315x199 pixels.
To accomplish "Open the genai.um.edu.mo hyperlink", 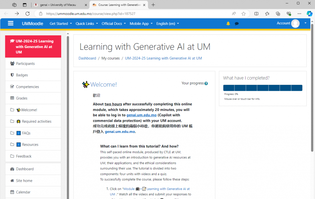I will pyautogui.click(x=141, y=115).
